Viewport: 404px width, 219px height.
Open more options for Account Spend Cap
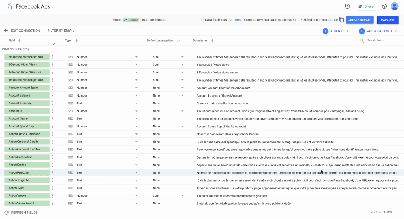click(x=53, y=126)
